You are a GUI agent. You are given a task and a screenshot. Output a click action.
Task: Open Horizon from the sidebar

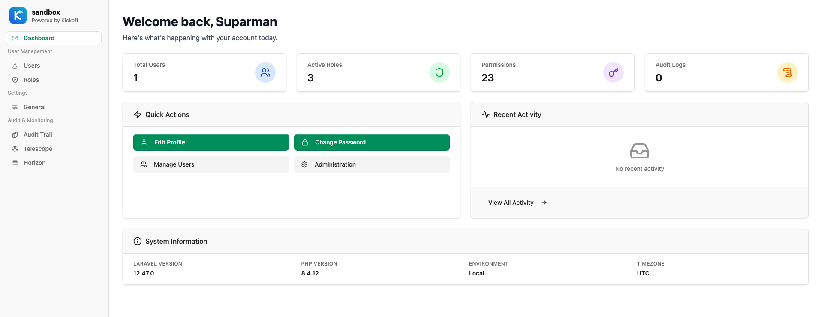click(34, 163)
